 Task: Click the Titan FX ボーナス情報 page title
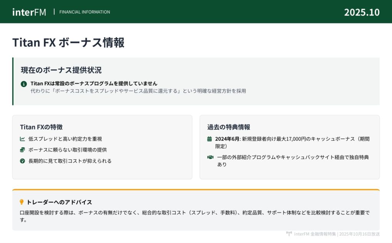(69, 42)
